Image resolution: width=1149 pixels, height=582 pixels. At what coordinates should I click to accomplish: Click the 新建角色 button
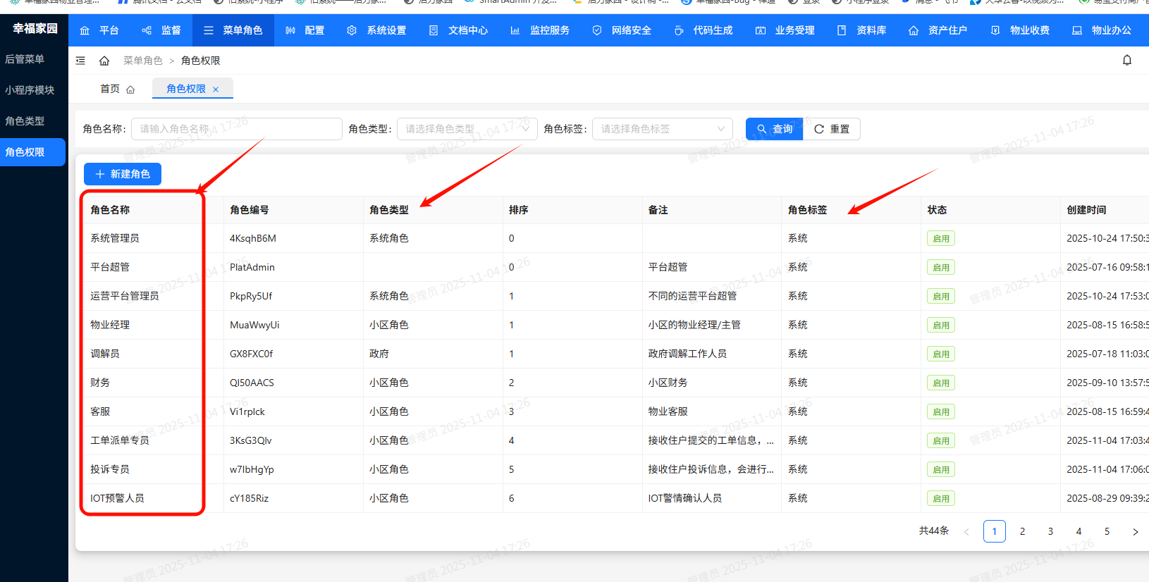pos(123,174)
